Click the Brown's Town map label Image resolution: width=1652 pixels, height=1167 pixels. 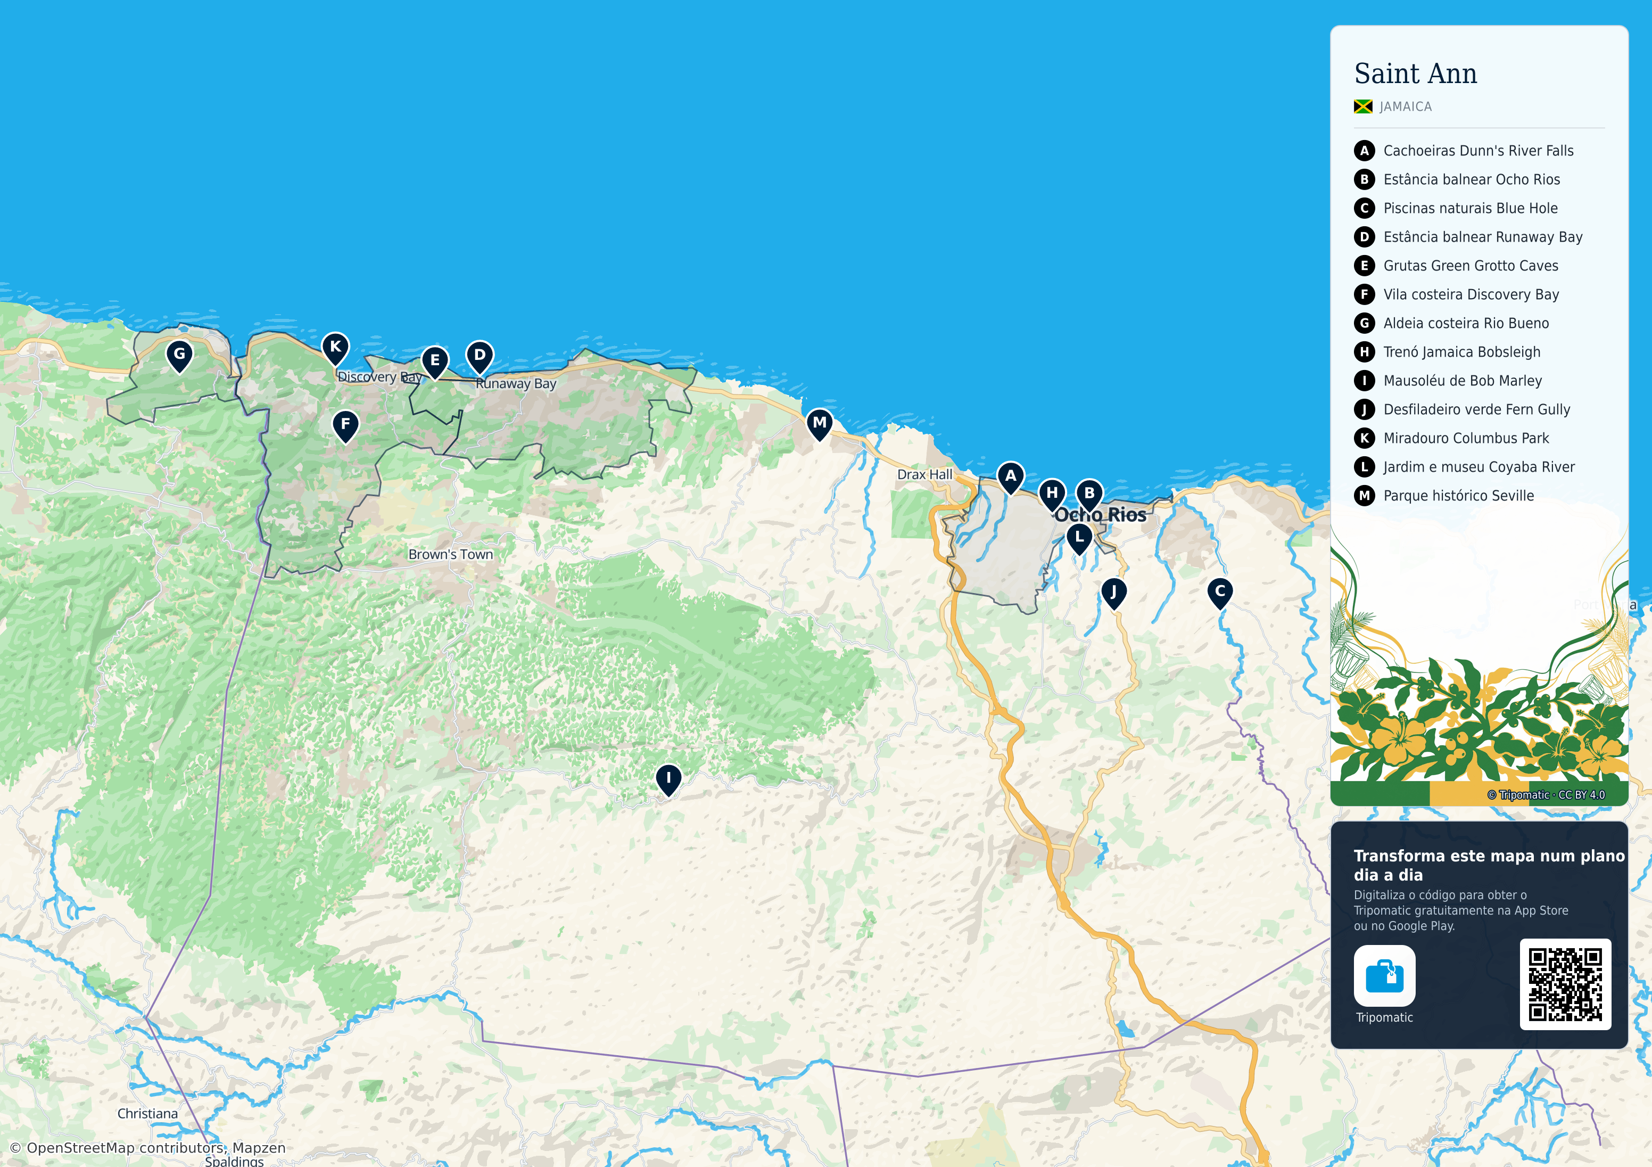coord(450,554)
